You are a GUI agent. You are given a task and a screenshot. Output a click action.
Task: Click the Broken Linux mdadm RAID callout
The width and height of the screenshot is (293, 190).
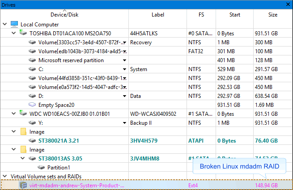238,166
